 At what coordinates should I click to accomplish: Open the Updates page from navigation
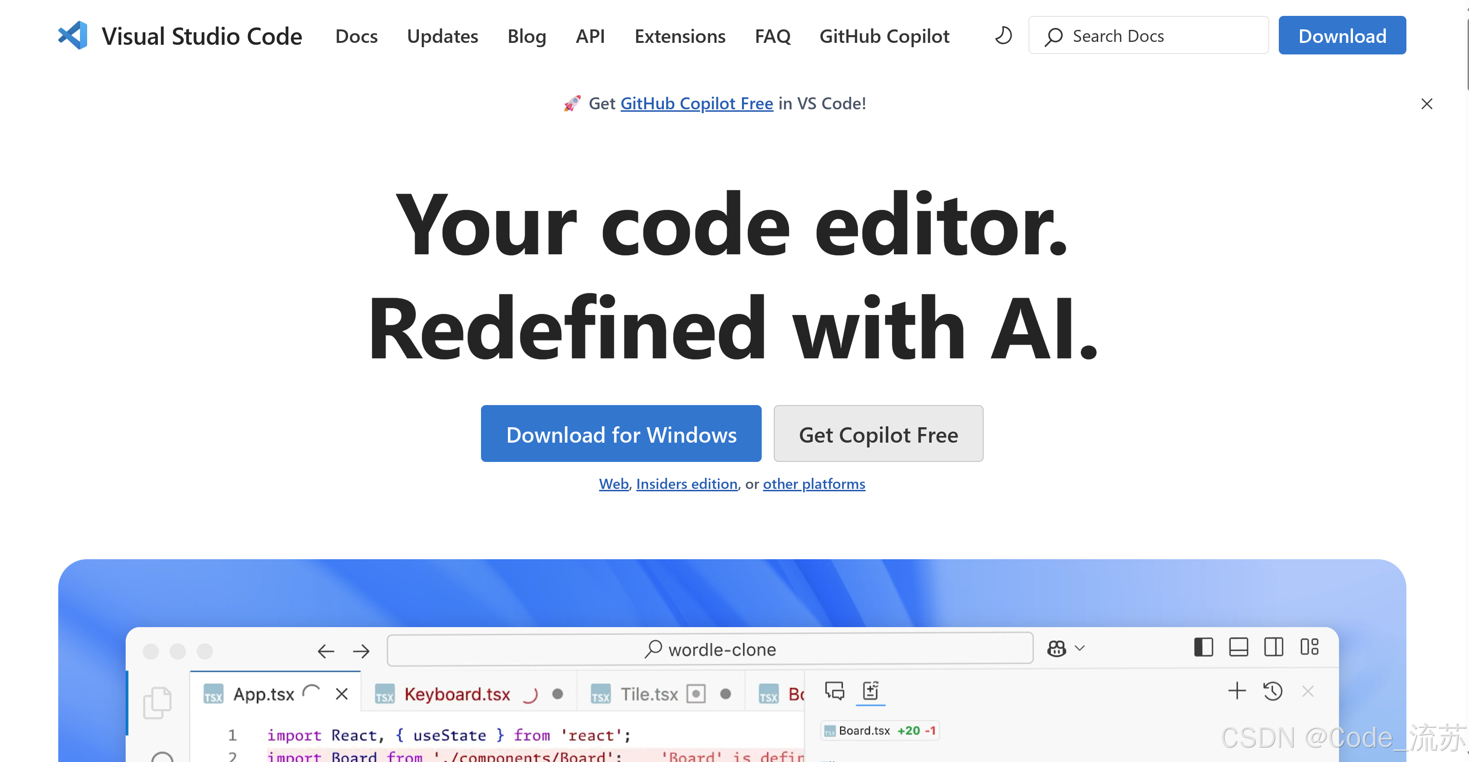[442, 36]
